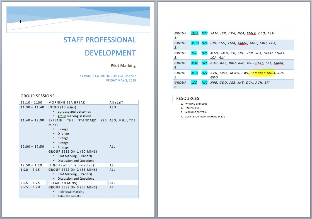
Task: Click the "STAFF PROFESSIONAL" title line
Action: tap(100, 40)
